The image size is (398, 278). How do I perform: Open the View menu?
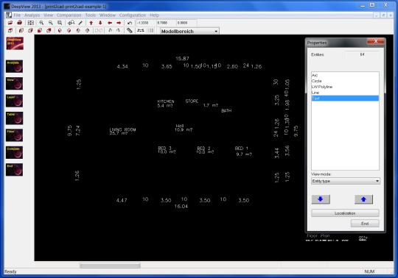48,15
